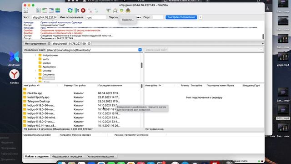
Task: Toggle message log display icon
Action: pos(38,10)
